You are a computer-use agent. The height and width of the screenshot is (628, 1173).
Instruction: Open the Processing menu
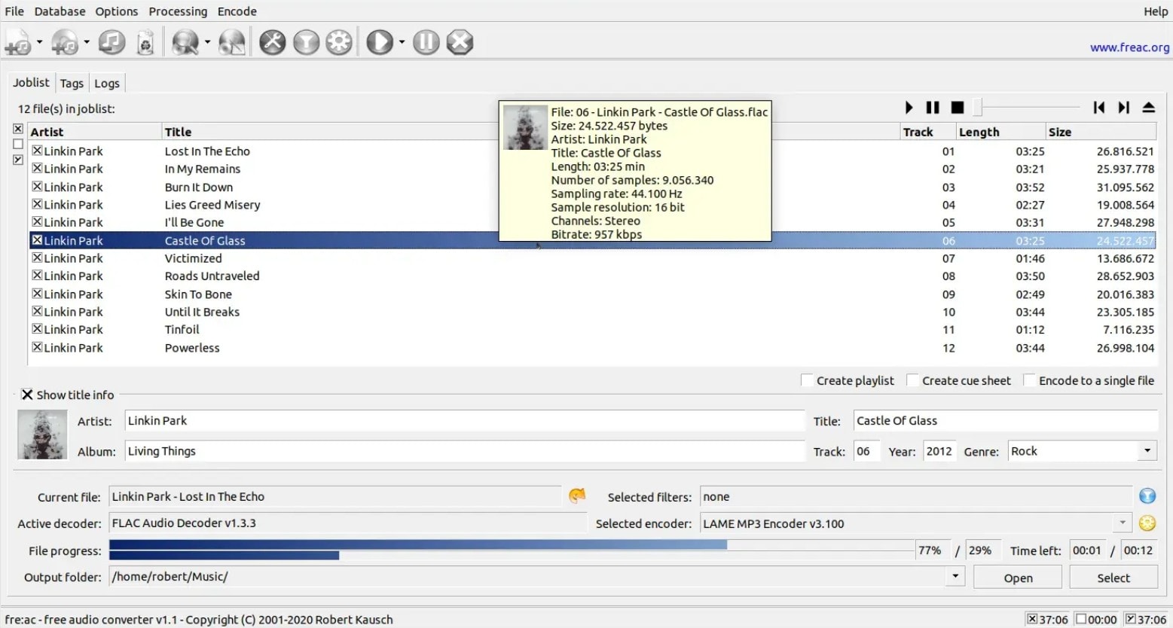pos(178,11)
